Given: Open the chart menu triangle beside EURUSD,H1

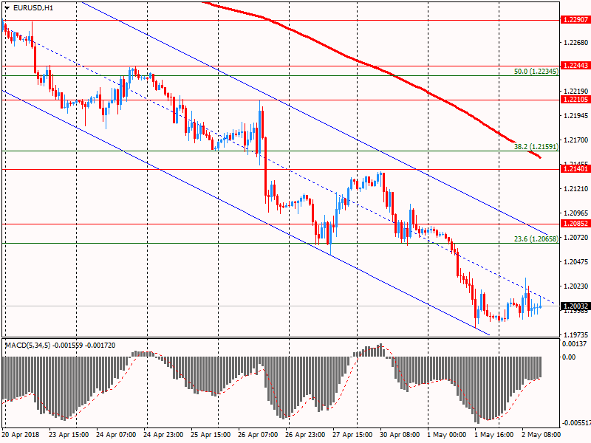Looking at the screenshot, I should pos(7,8).
